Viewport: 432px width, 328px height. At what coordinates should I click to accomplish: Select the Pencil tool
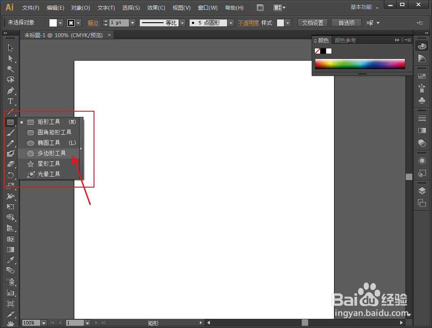click(10, 143)
